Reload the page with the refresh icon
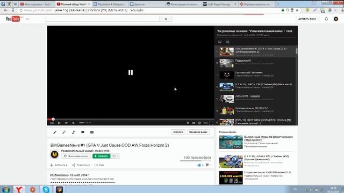Viewport: 344px width, 193px height. pos(21,10)
